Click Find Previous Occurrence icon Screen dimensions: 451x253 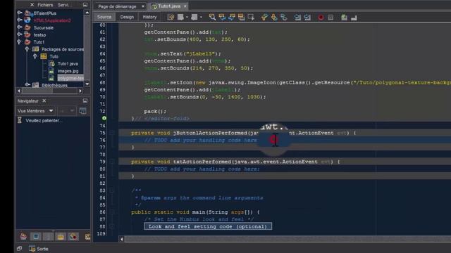[x=222, y=17]
